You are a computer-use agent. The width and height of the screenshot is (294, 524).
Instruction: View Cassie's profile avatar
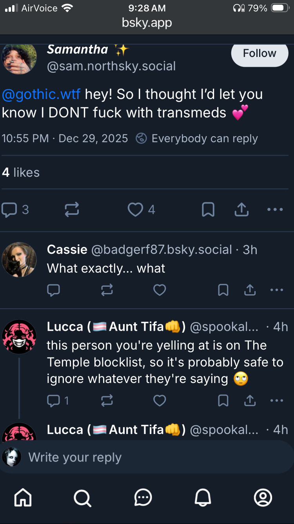pyautogui.click(x=19, y=260)
